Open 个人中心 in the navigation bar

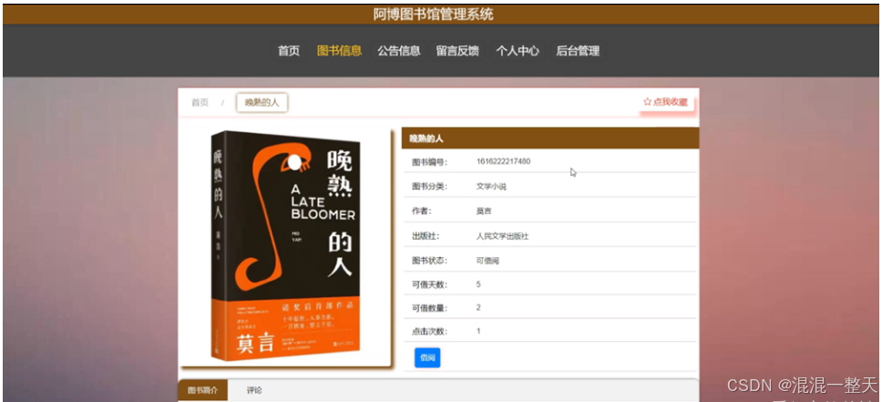tap(518, 51)
